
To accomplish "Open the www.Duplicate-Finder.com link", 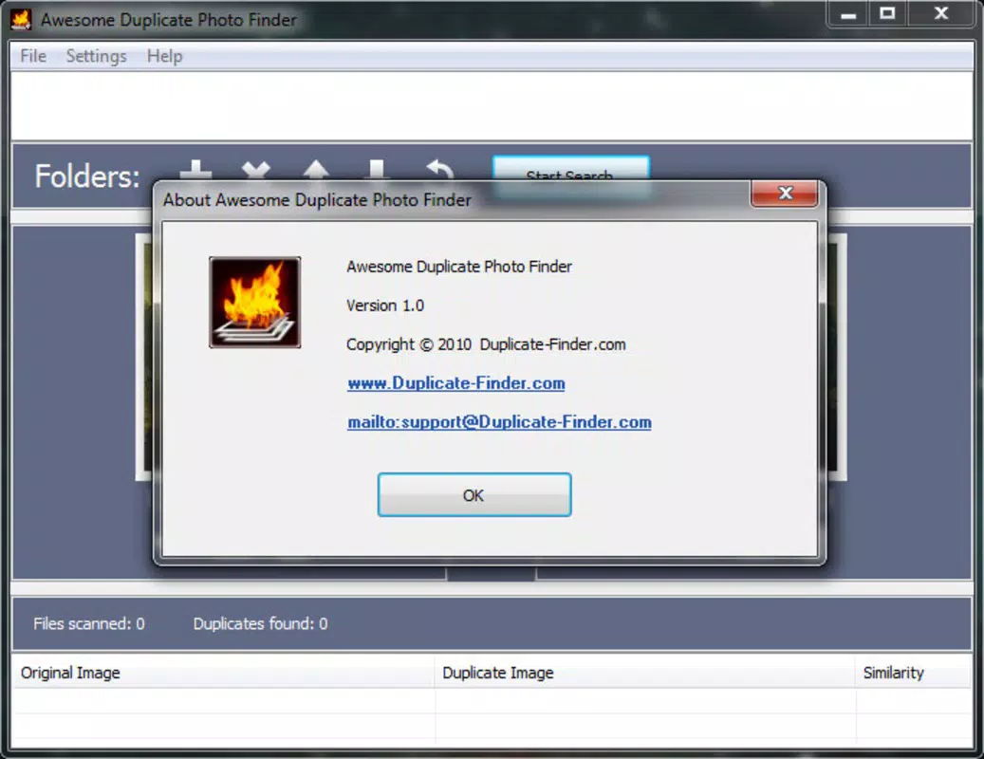I will coord(456,383).
